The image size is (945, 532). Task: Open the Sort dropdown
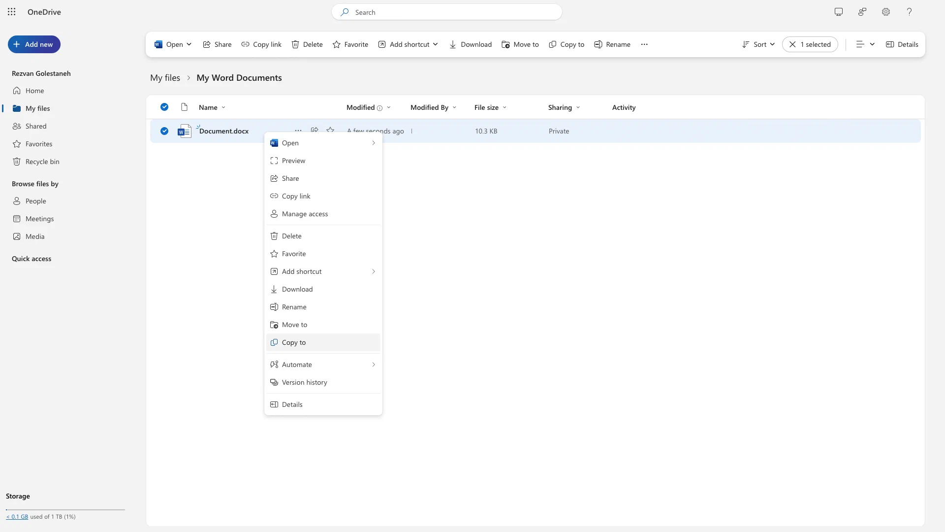[758, 44]
